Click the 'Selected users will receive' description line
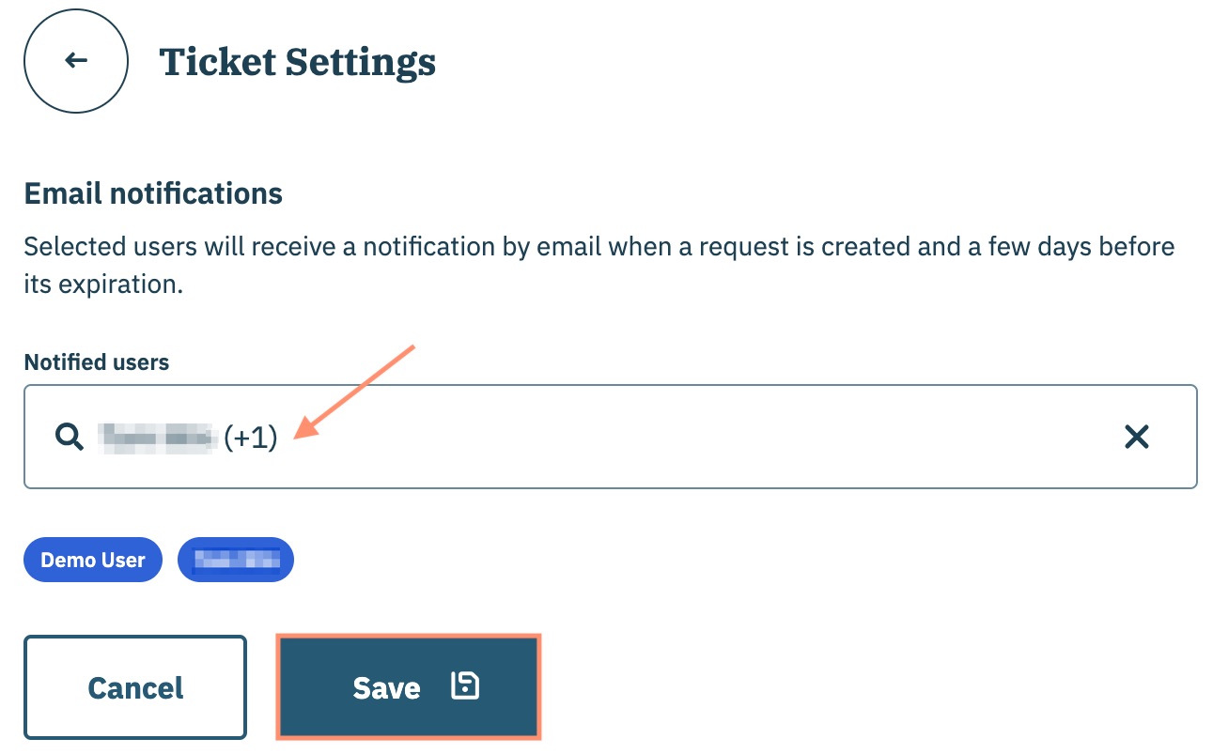1213x754 pixels. 599,248
